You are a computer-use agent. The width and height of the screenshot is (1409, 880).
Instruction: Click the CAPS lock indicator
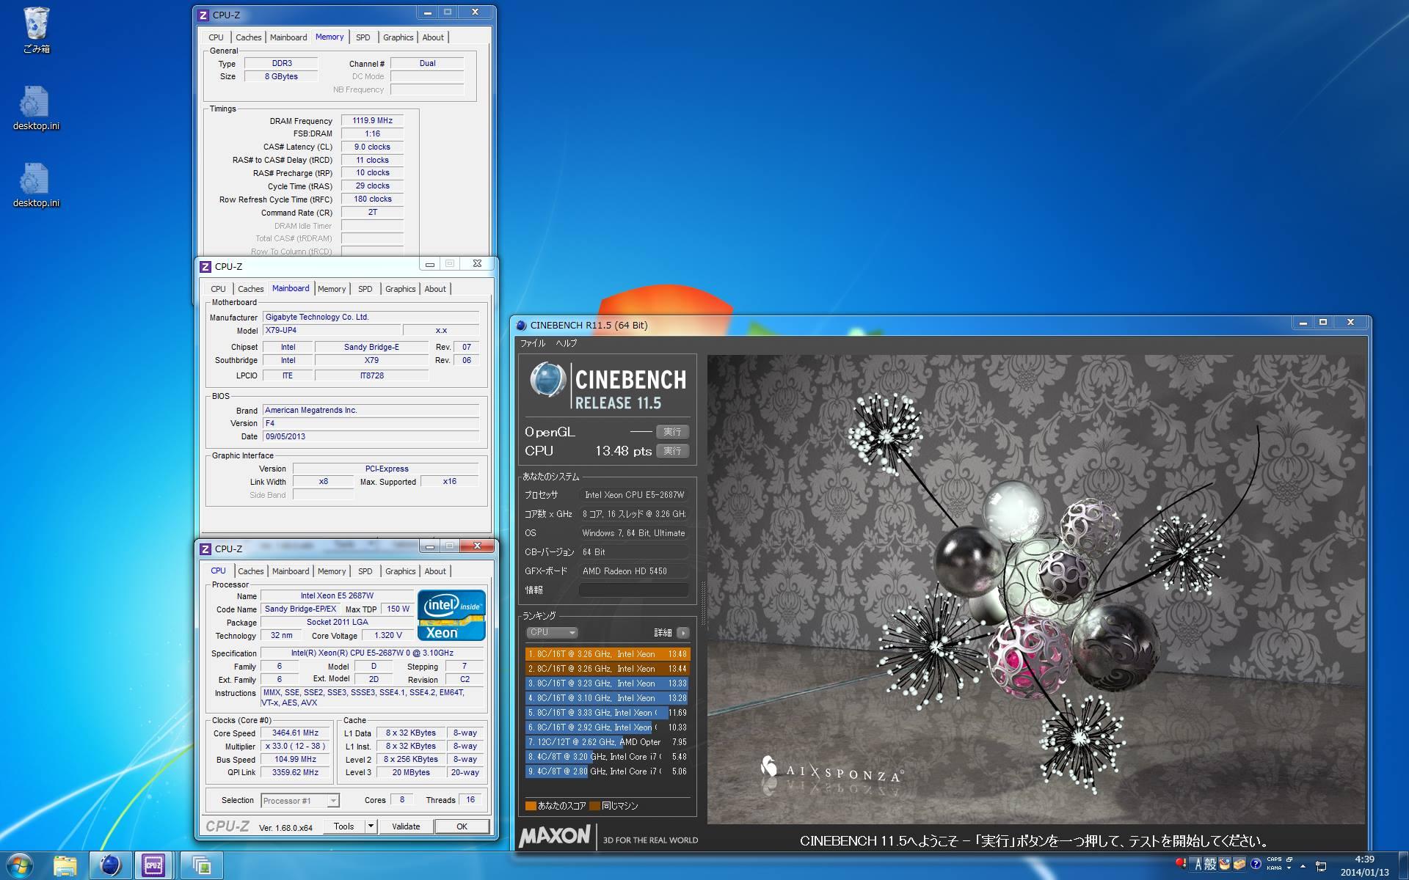tap(1274, 859)
